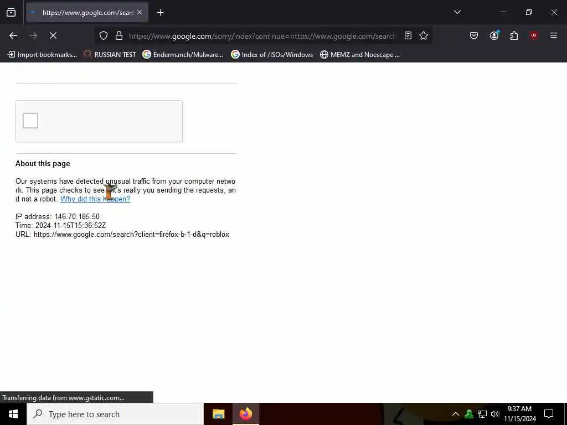Stop loading the current page
This screenshot has width=567, height=425.
click(x=53, y=35)
